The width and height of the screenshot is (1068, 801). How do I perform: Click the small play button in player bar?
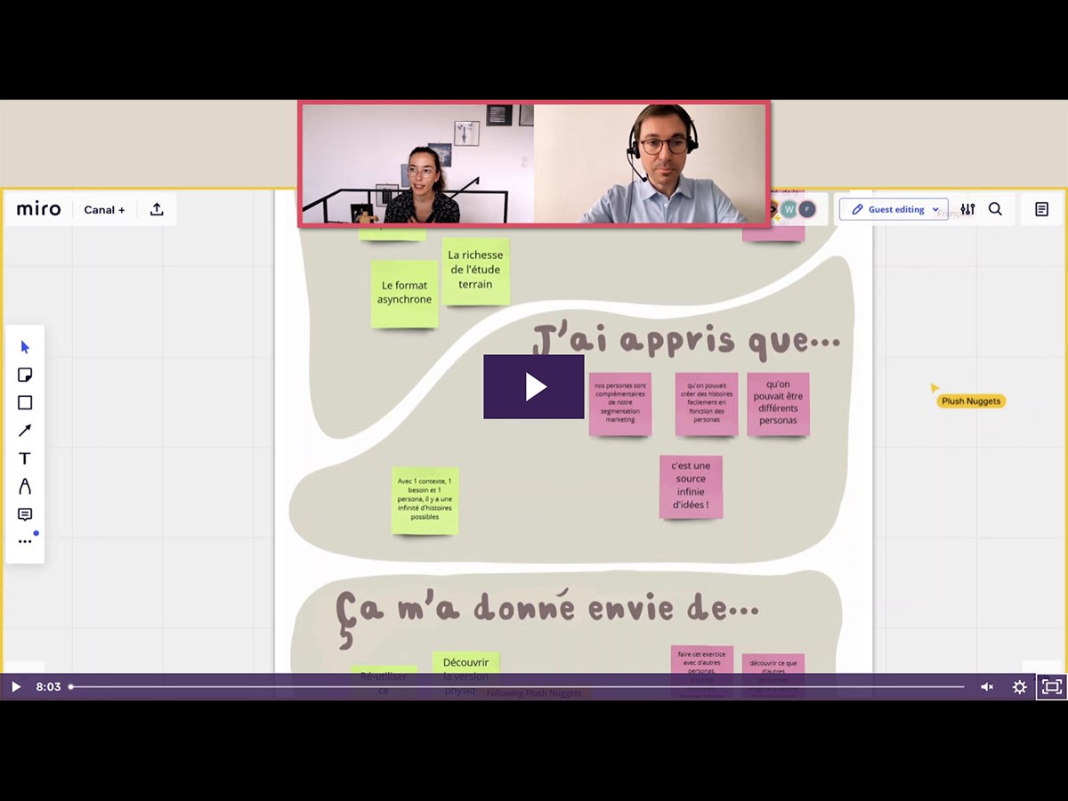15,686
